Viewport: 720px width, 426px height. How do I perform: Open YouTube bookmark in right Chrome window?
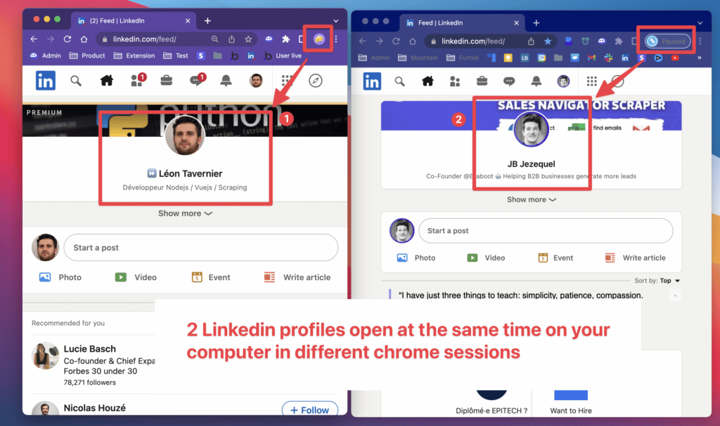point(674,58)
